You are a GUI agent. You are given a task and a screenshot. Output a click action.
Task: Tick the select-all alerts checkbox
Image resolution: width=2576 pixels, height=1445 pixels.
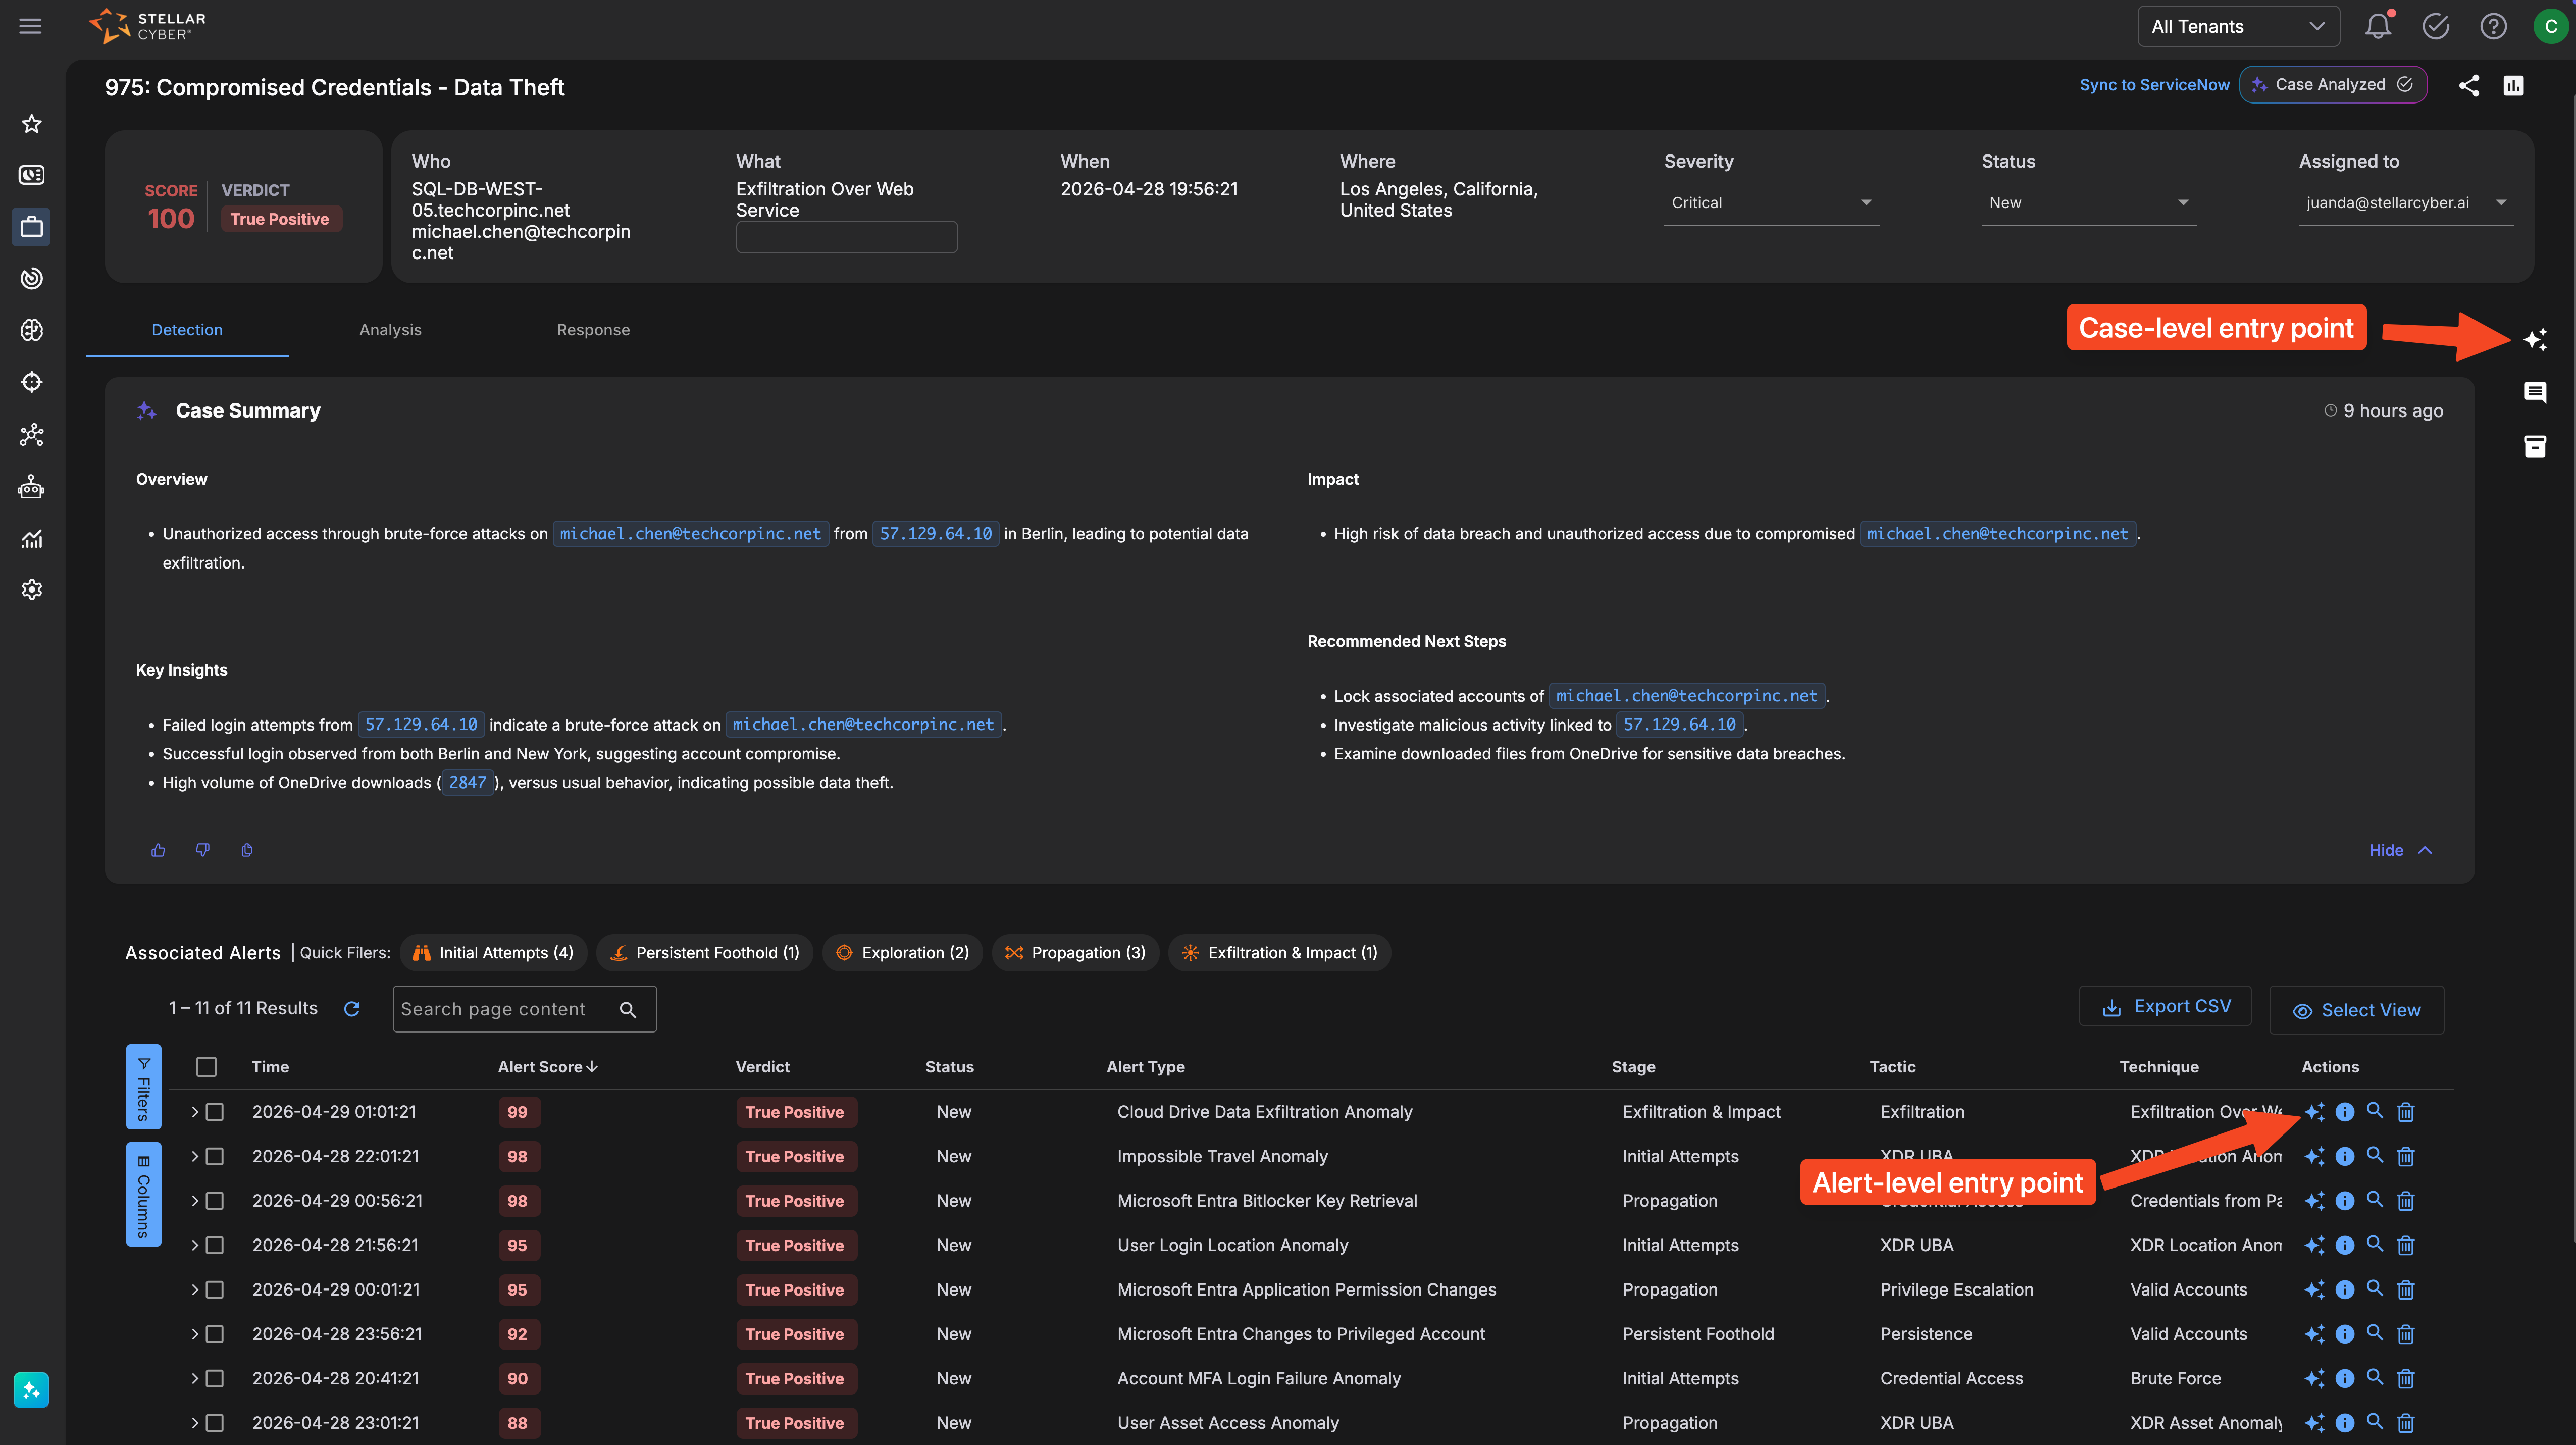click(x=207, y=1067)
